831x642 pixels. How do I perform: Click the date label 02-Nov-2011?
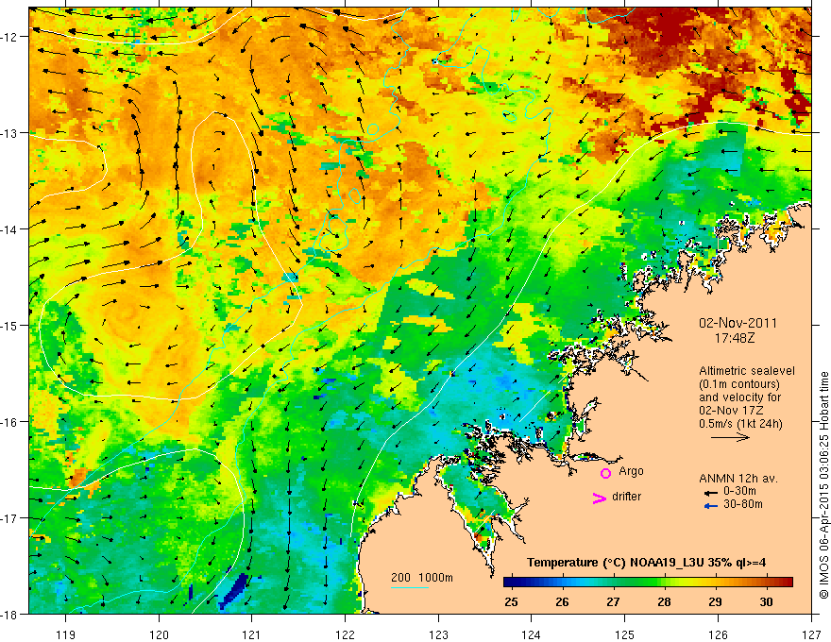pos(738,323)
